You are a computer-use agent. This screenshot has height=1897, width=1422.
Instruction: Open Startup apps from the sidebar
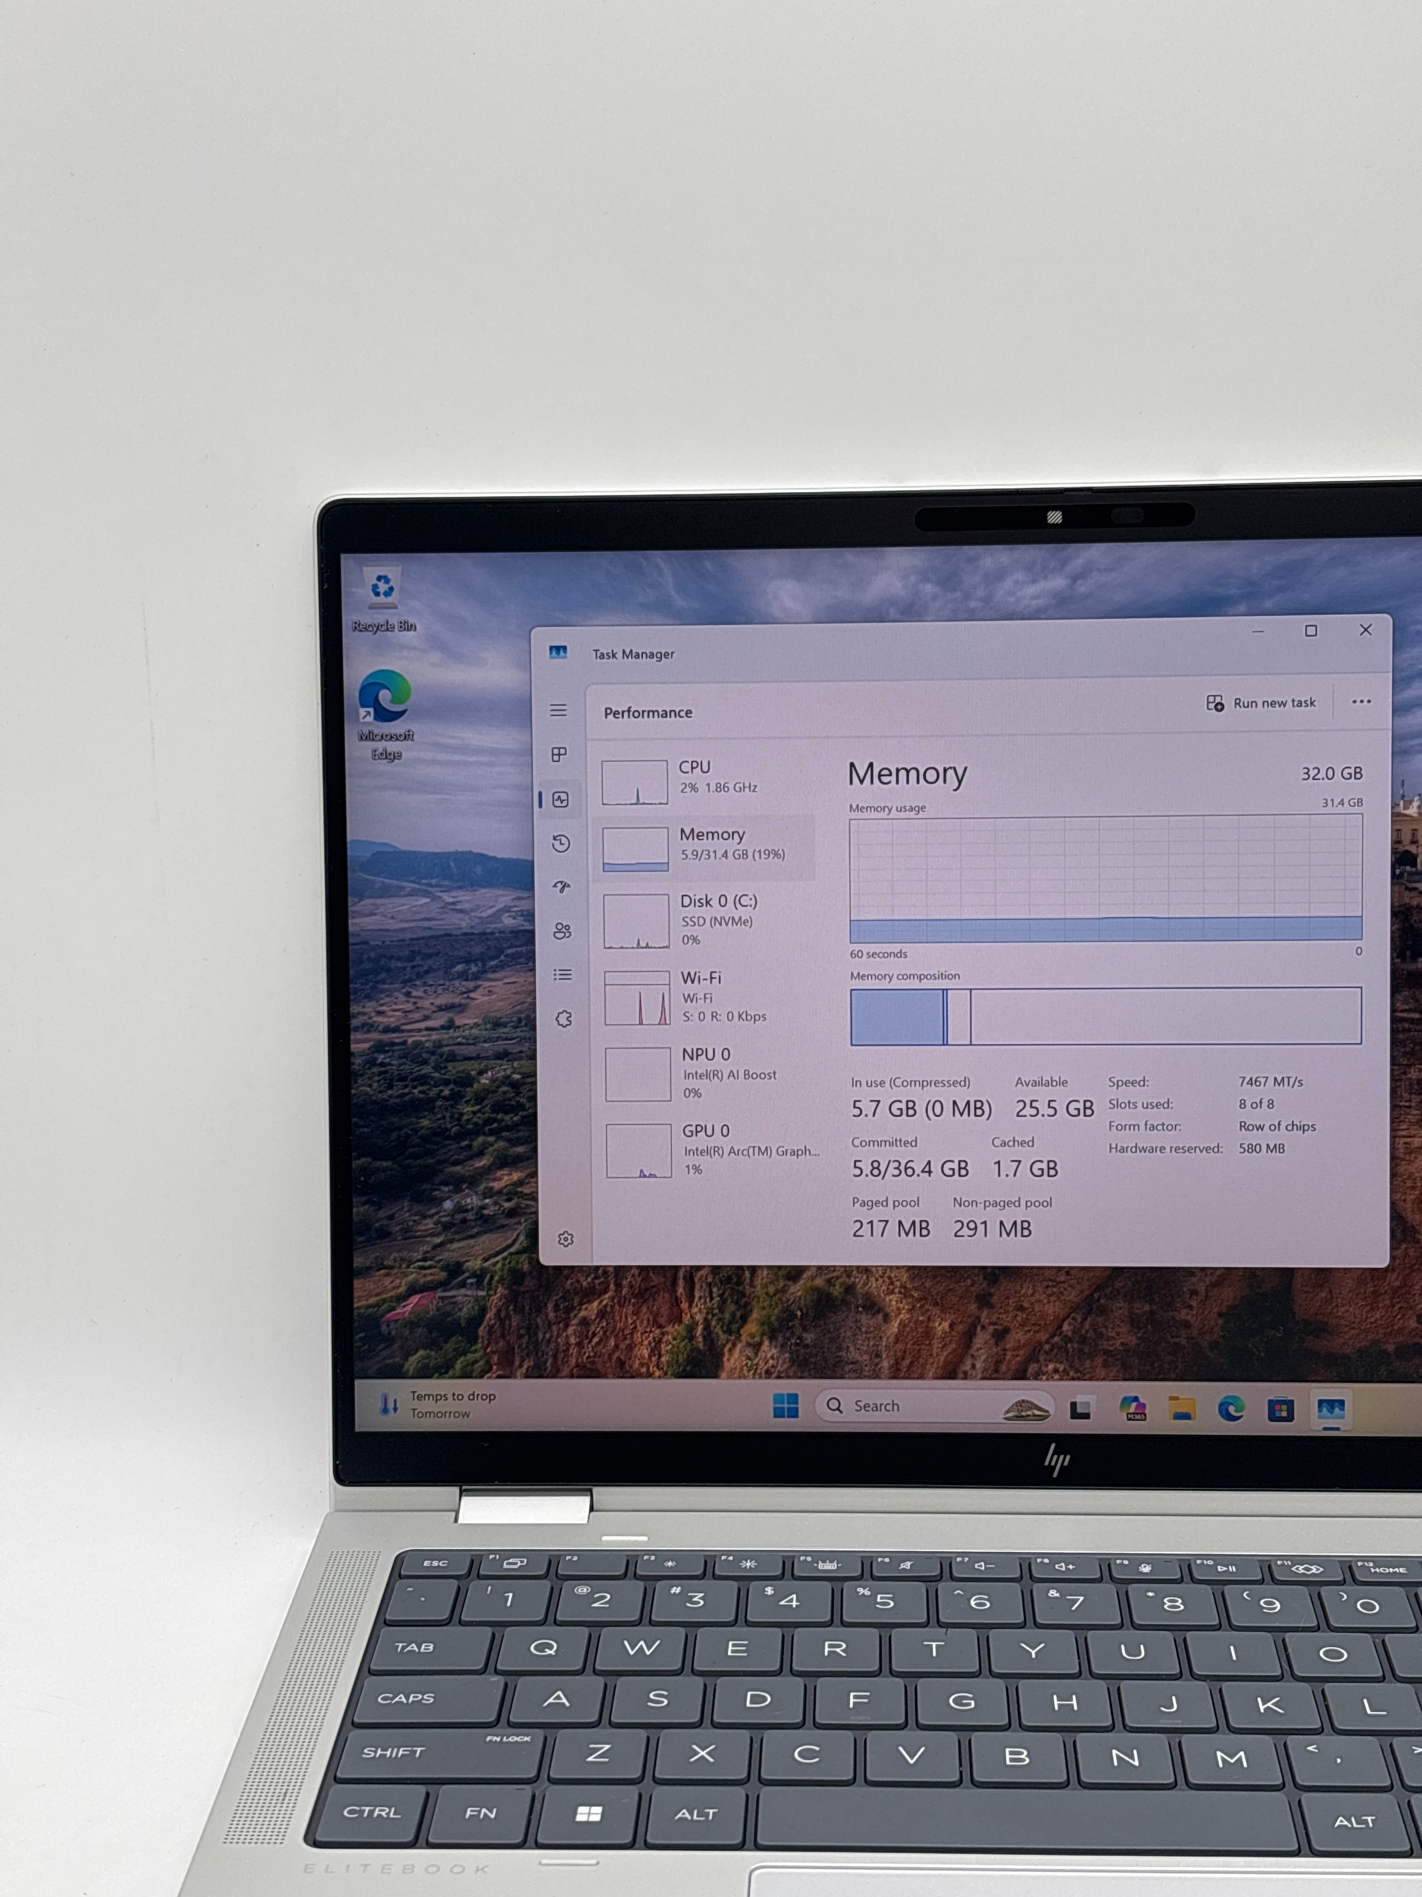click(x=562, y=888)
